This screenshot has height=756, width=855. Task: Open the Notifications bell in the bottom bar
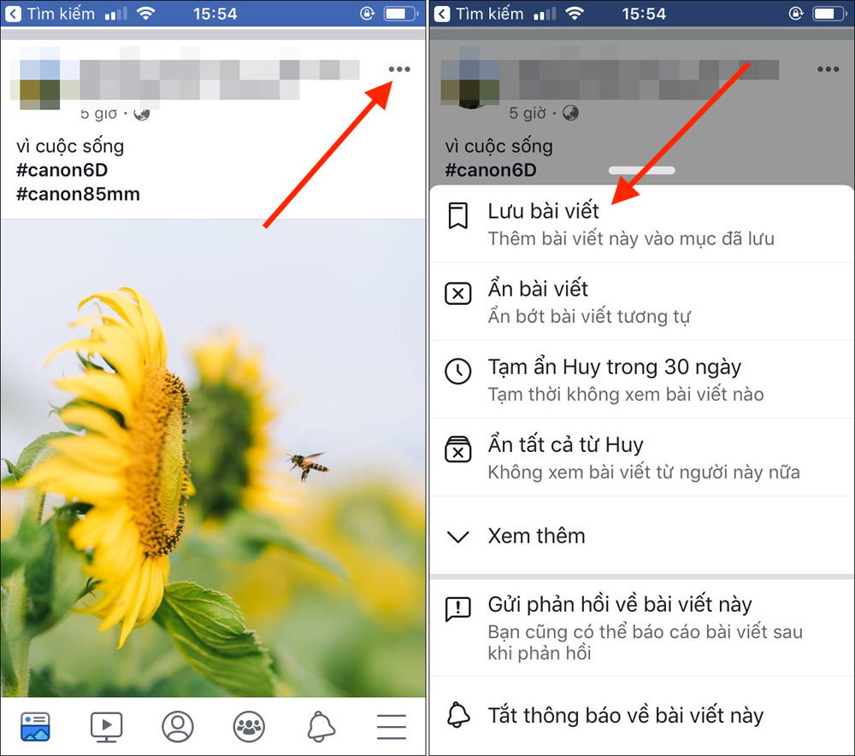pyautogui.click(x=321, y=726)
